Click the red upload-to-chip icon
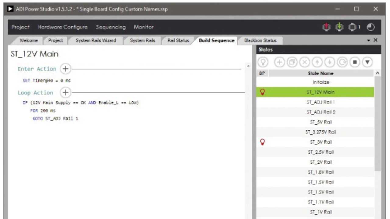The height and width of the screenshot is (219, 390). pyautogui.click(x=326, y=27)
